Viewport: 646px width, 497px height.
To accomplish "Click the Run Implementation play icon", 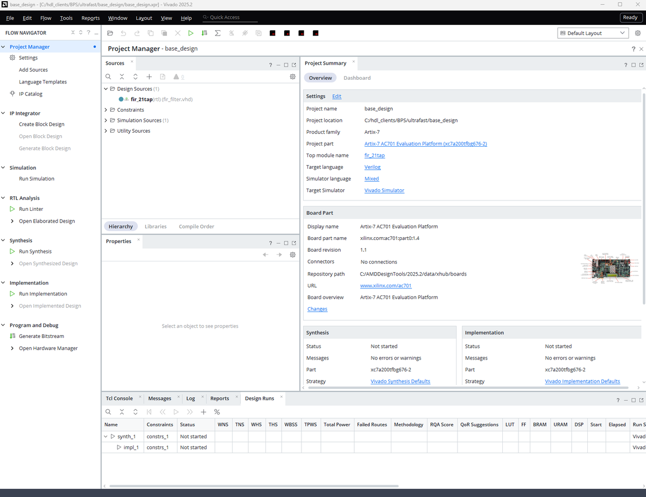I will click(12, 294).
